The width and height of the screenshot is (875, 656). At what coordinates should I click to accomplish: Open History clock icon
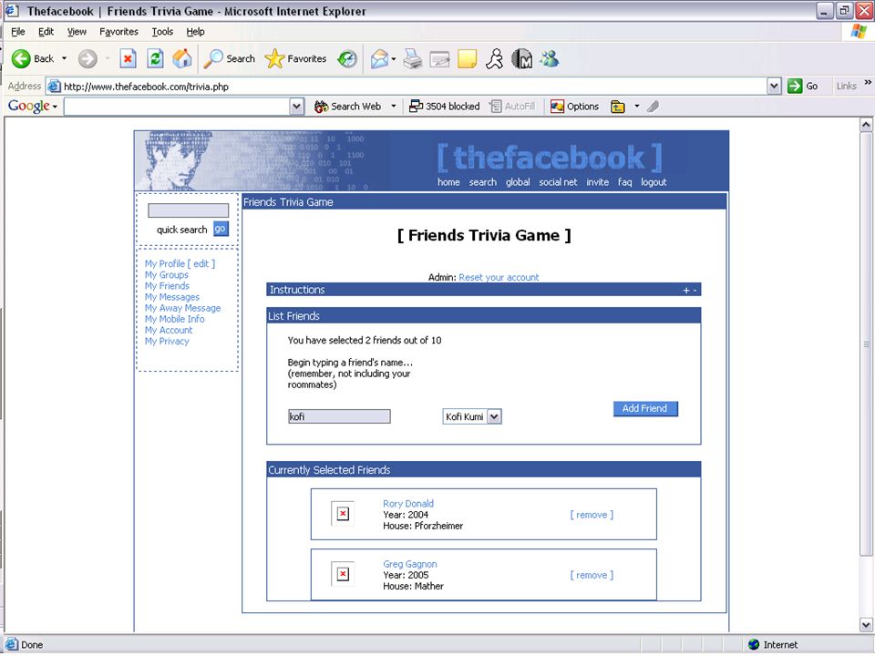click(x=347, y=58)
